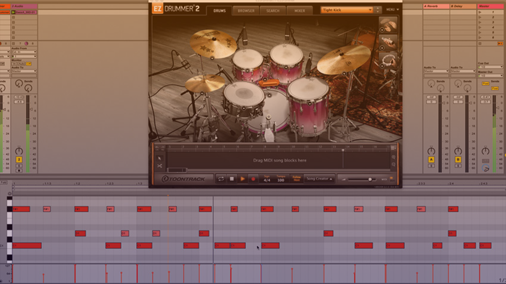The height and width of the screenshot is (284, 506).
Task: Zoom in on the EZdrummer song track
Action: (x=393, y=157)
